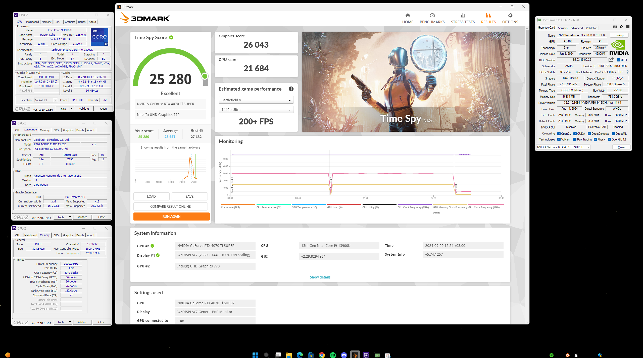Click the CPU Clock Frequency purple legend swatch
The image size is (643, 358).
pos(415,204)
